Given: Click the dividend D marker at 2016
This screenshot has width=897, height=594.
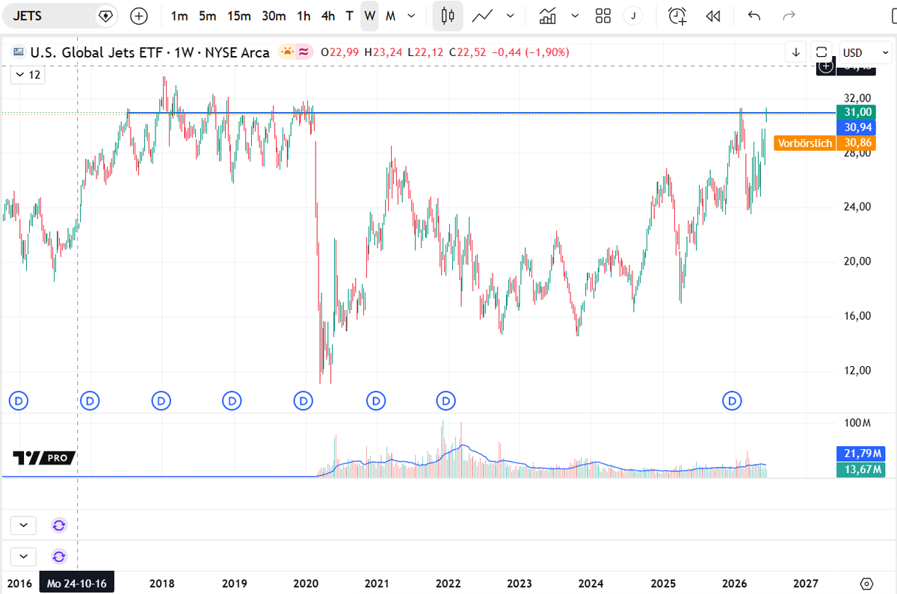Looking at the screenshot, I should point(19,401).
